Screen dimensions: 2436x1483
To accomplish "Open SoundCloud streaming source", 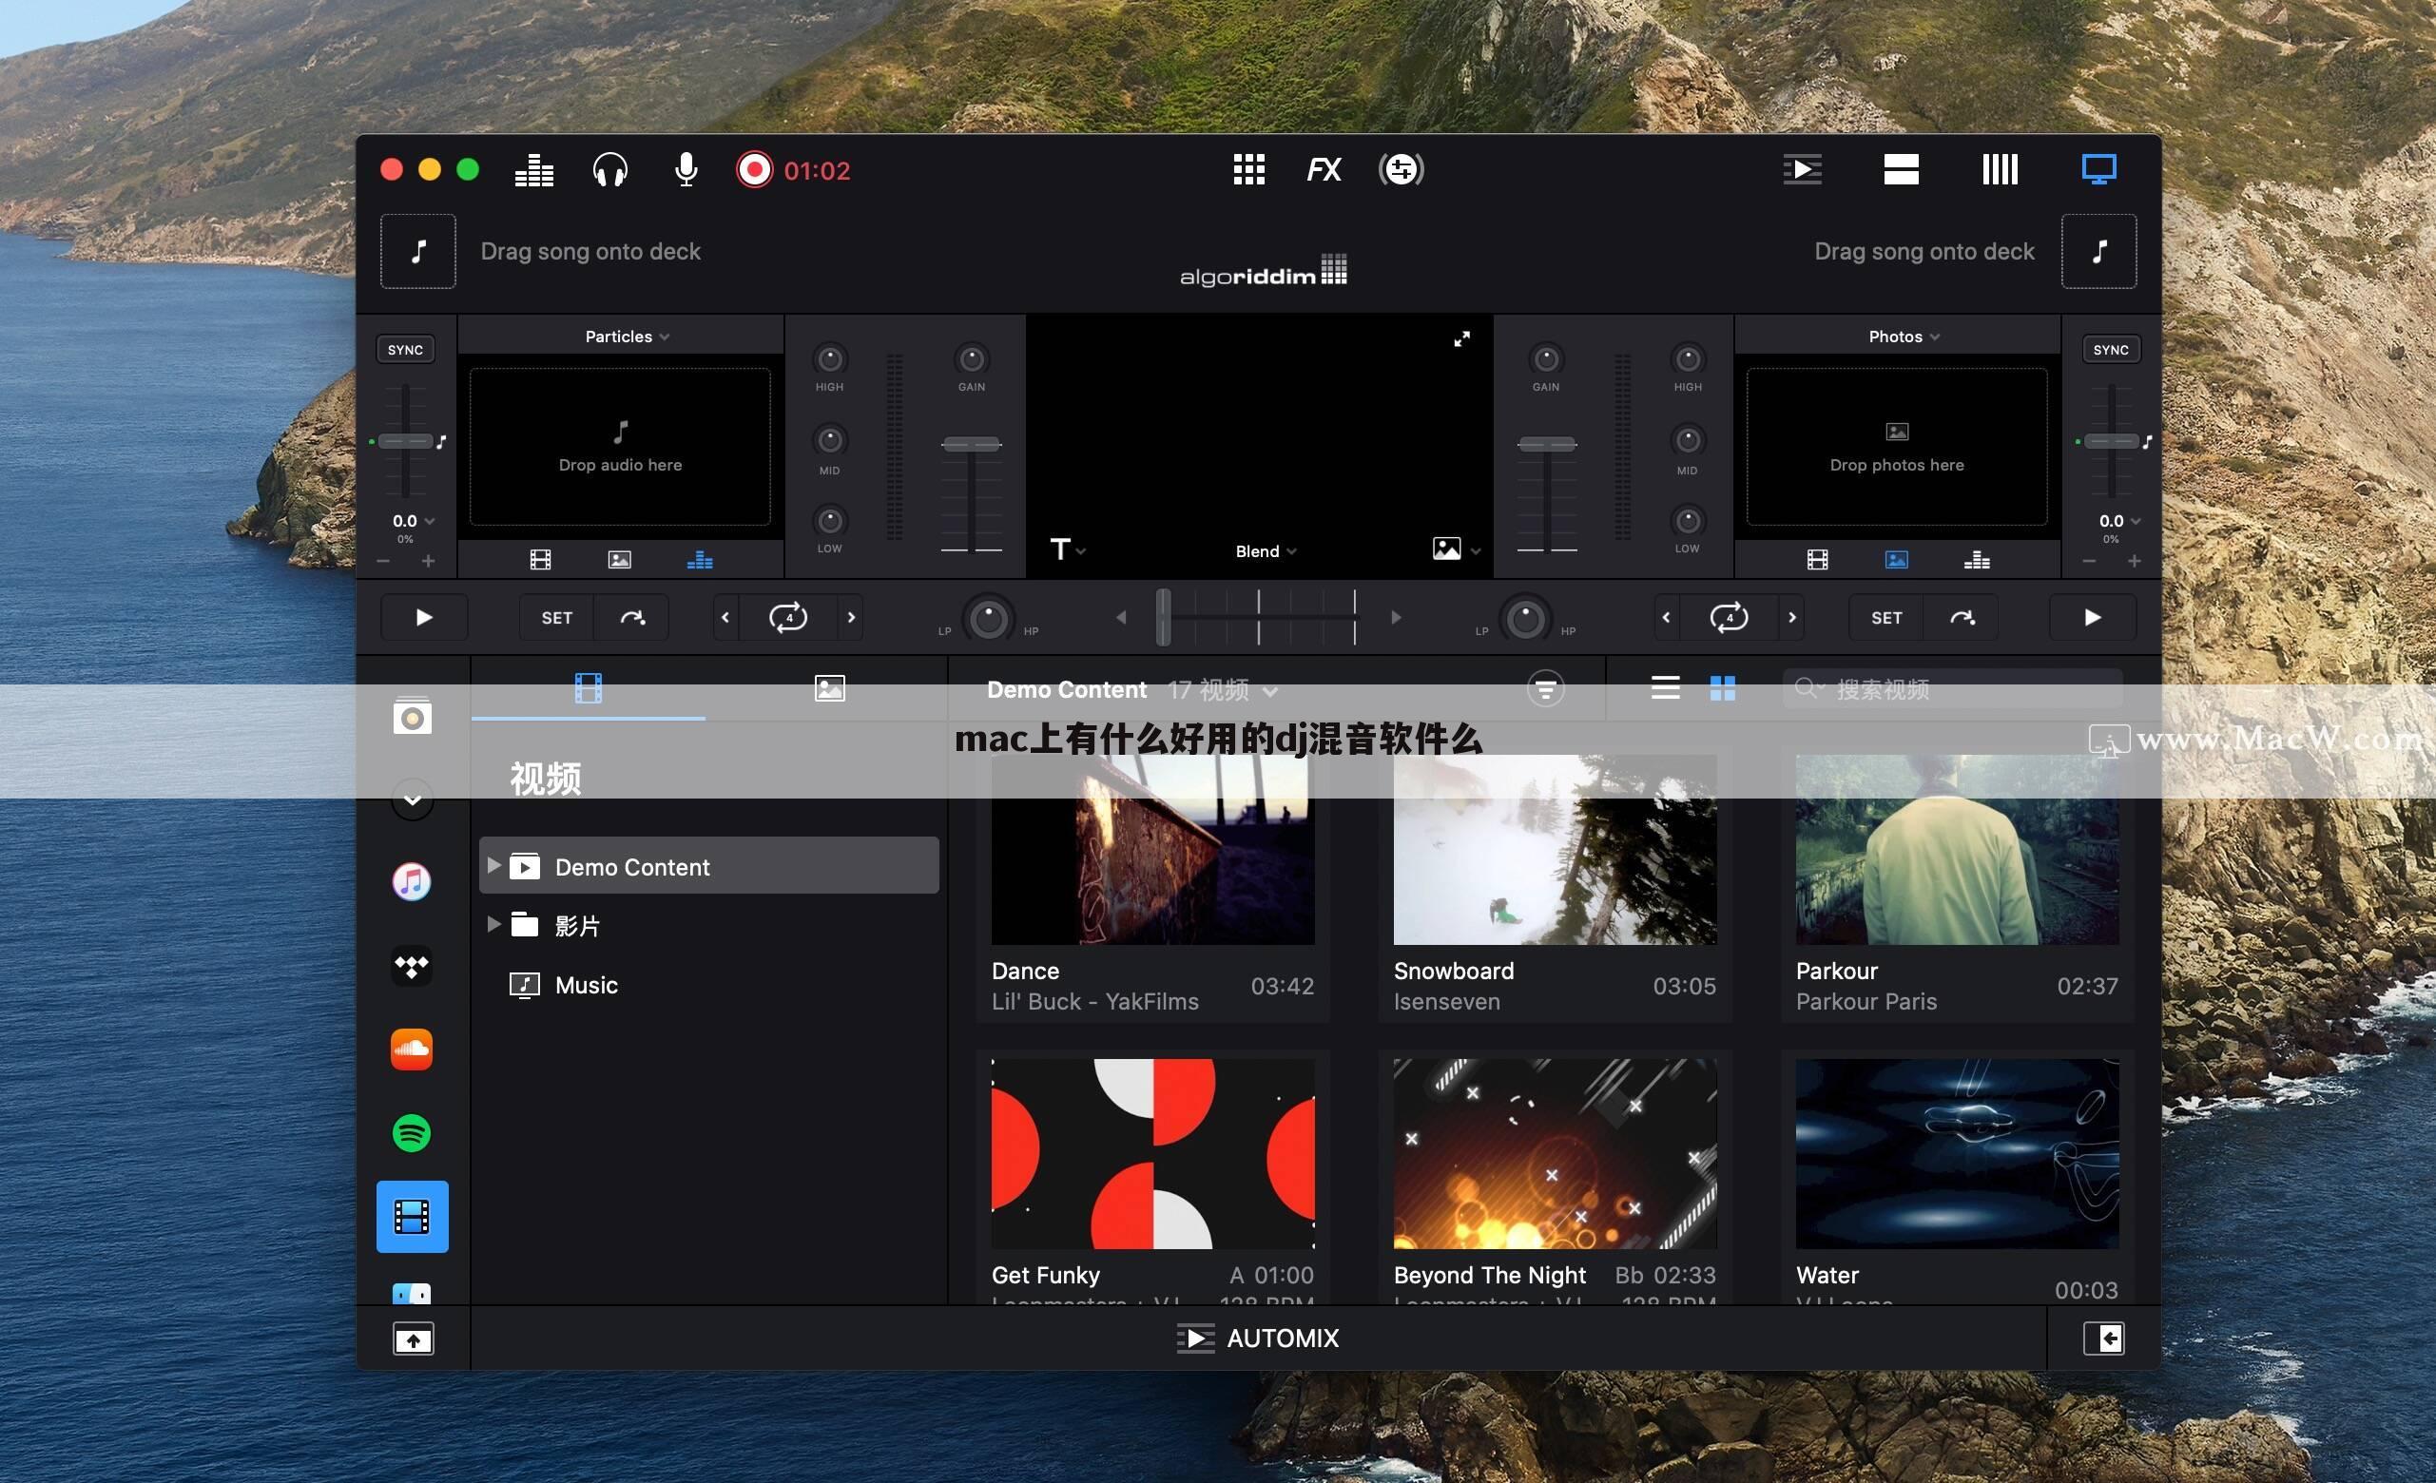I will pyautogui.click(x=413, y=1049).
